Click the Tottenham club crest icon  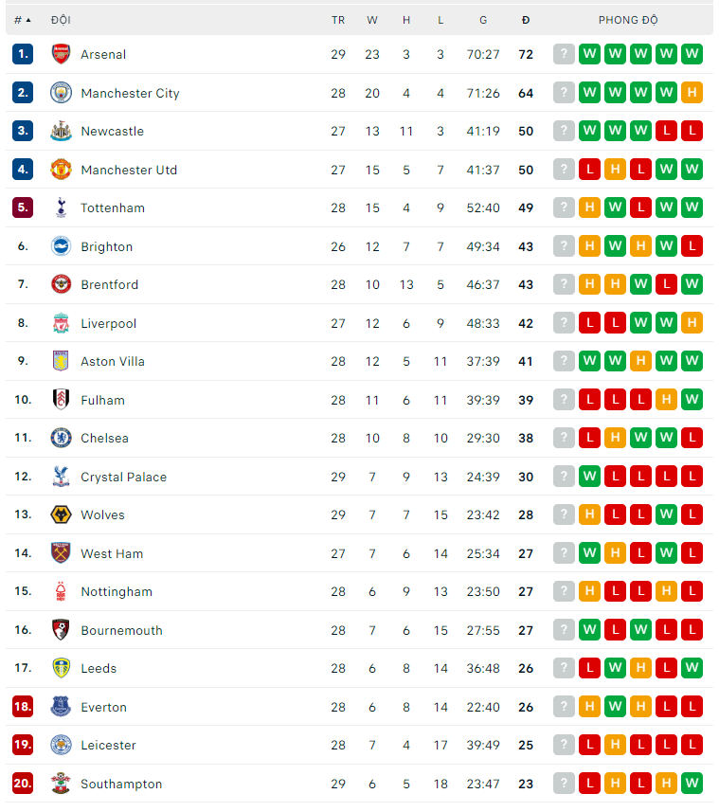click(61, 208)
